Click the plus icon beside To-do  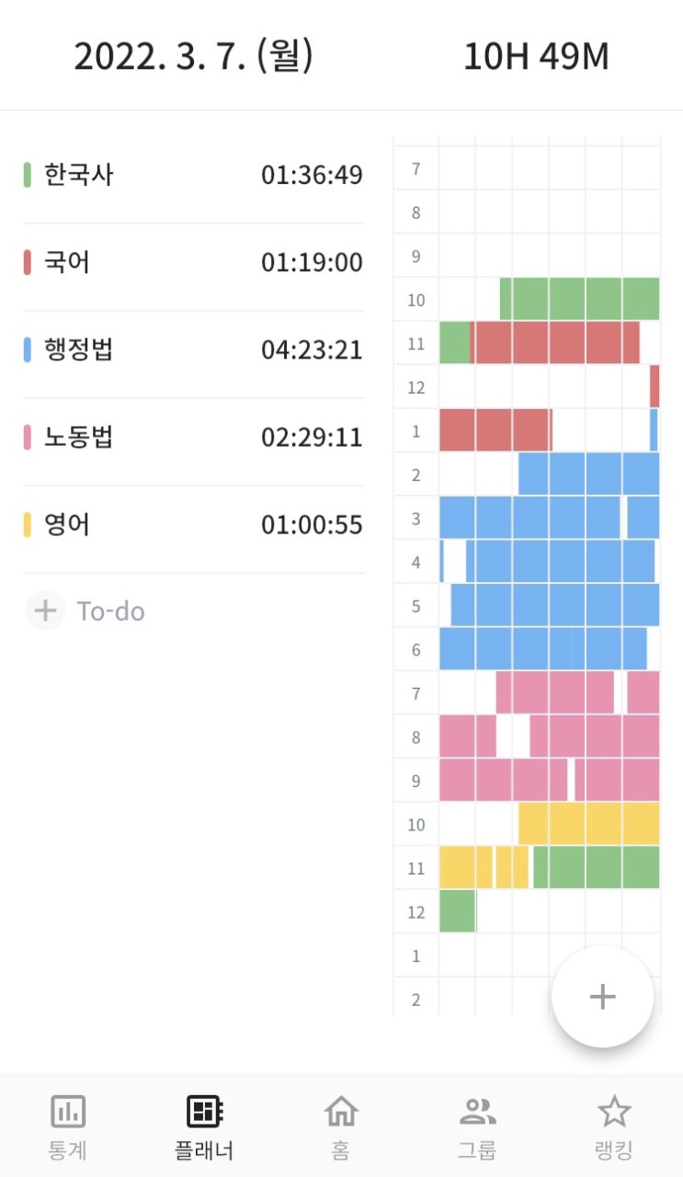coord(45,611)
